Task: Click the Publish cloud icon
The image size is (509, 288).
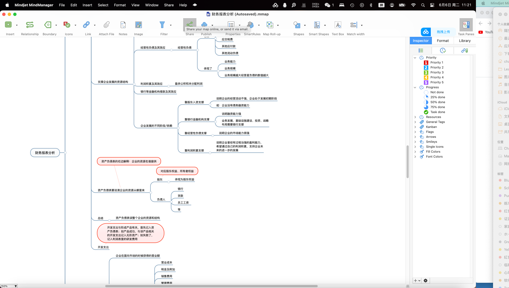Action: (x=204, y=25)
